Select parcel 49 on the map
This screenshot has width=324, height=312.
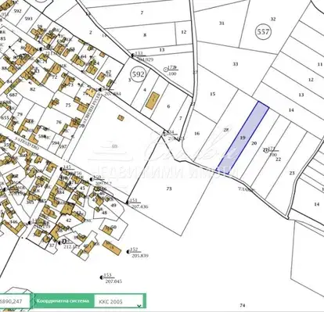pos(113,205)
